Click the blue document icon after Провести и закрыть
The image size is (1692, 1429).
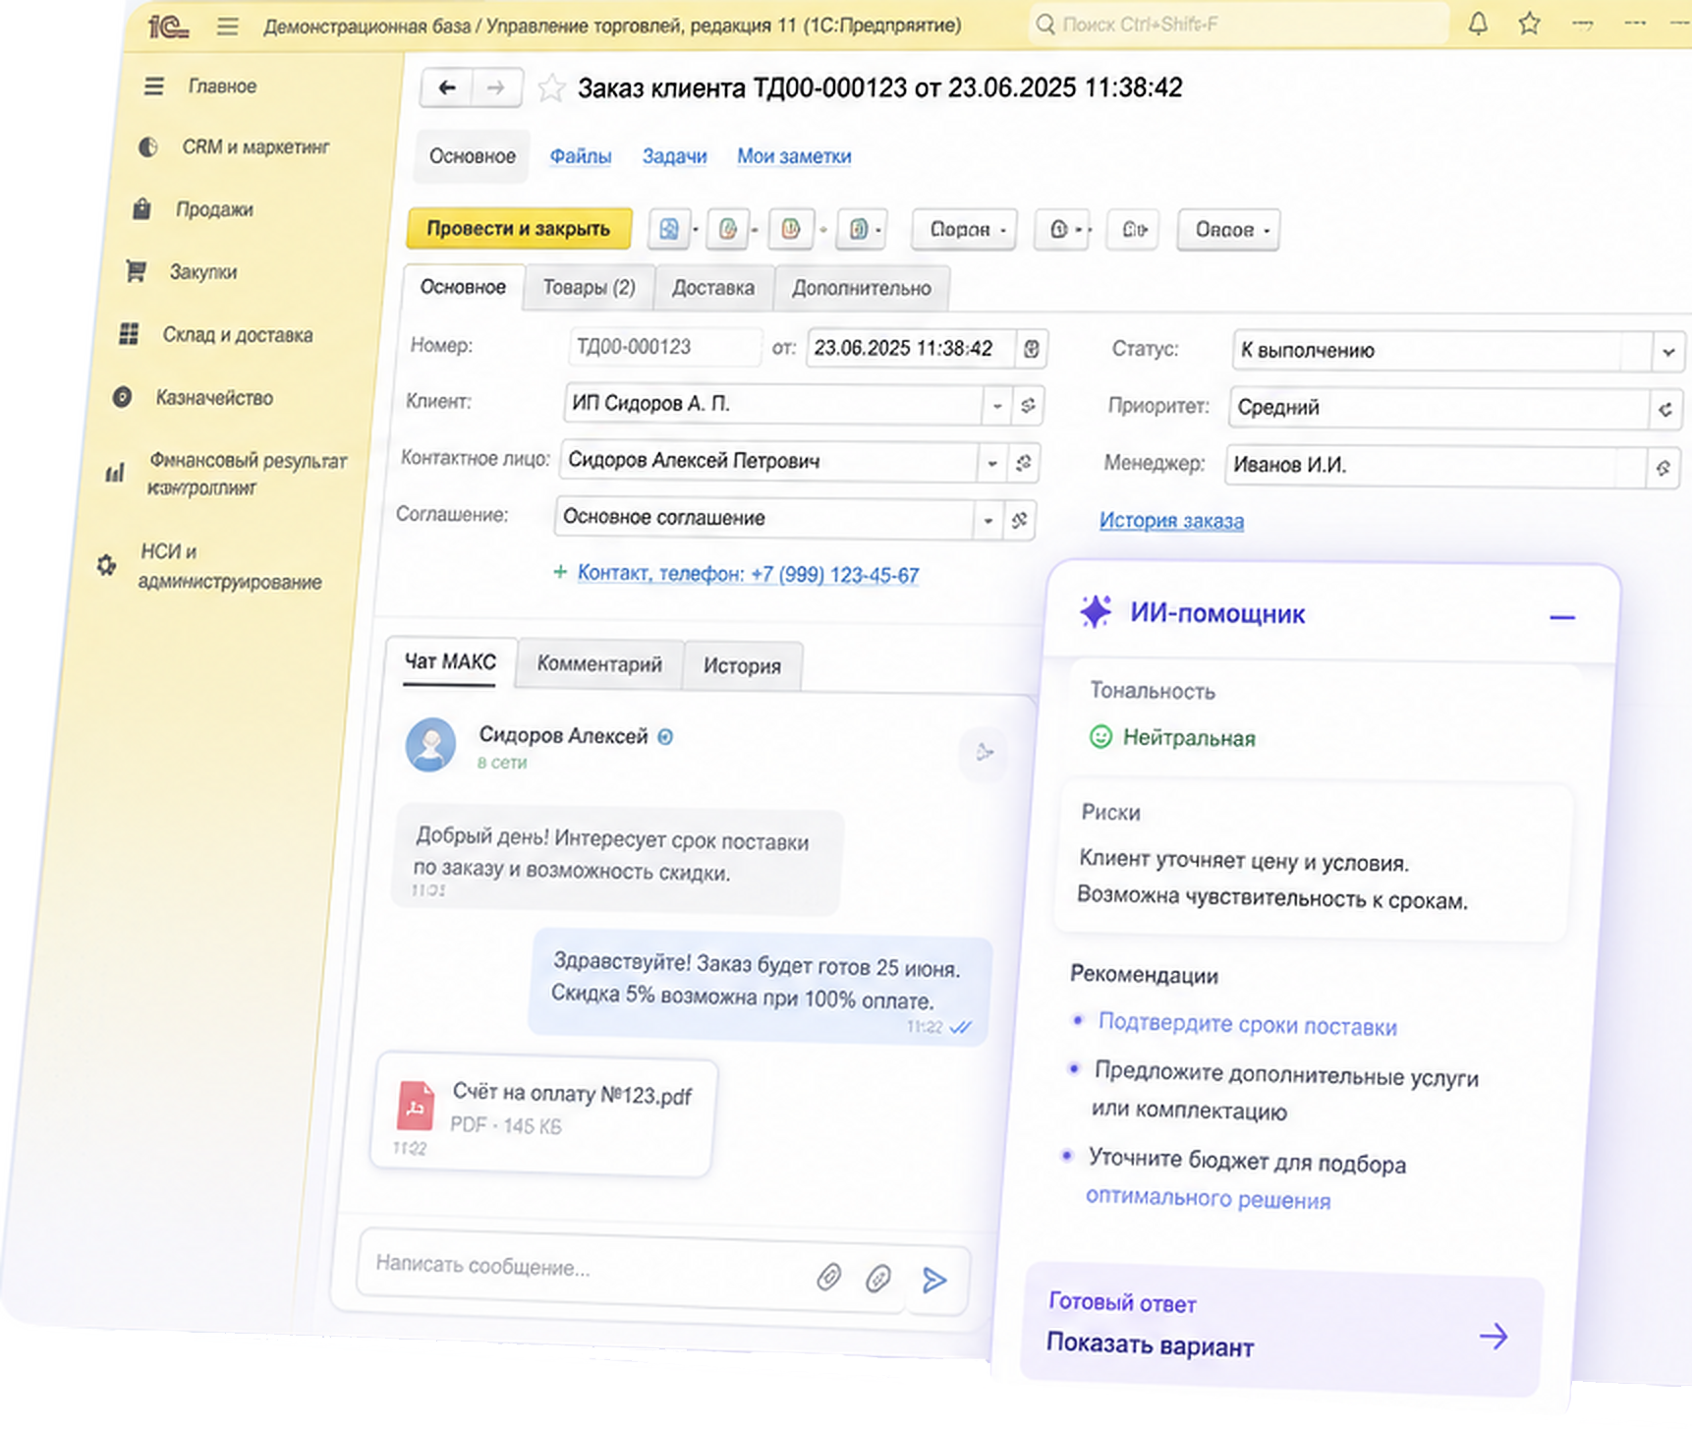point(669,229)
